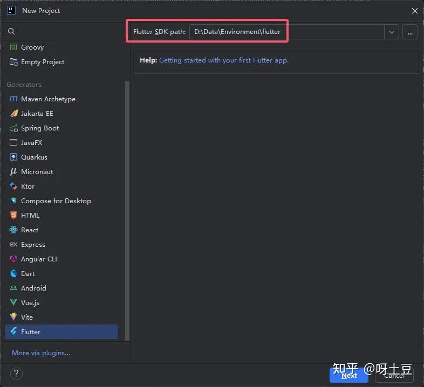This screenshot has width=424, height=387.
Task: Click the Quarkus logo icon
Action: coord(13,157)
